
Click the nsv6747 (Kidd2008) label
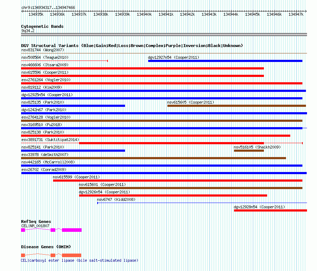(x=116, y=199)
